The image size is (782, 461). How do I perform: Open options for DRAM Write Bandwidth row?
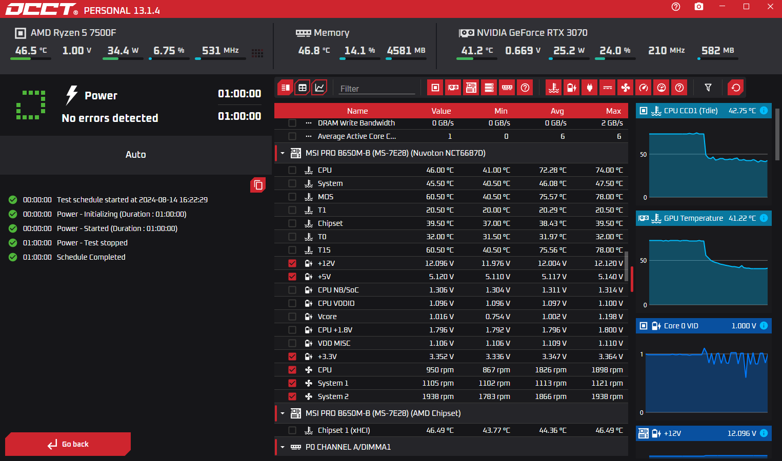(309, 123)
